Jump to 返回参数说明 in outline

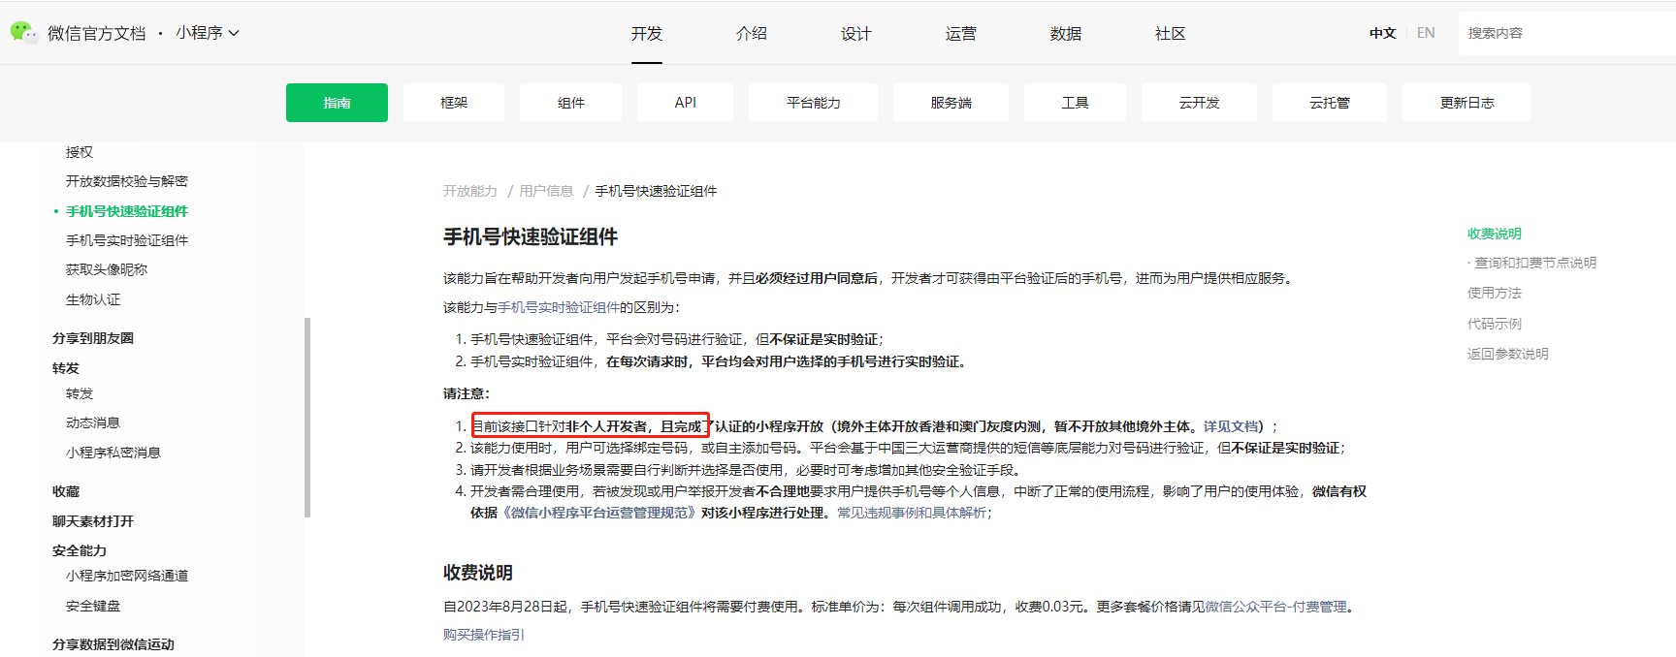[1508, 354]
